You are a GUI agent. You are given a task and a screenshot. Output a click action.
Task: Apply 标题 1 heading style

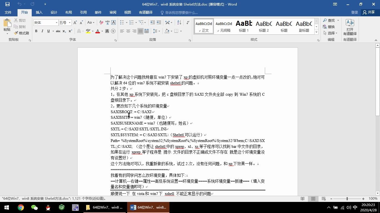point(244,27)
